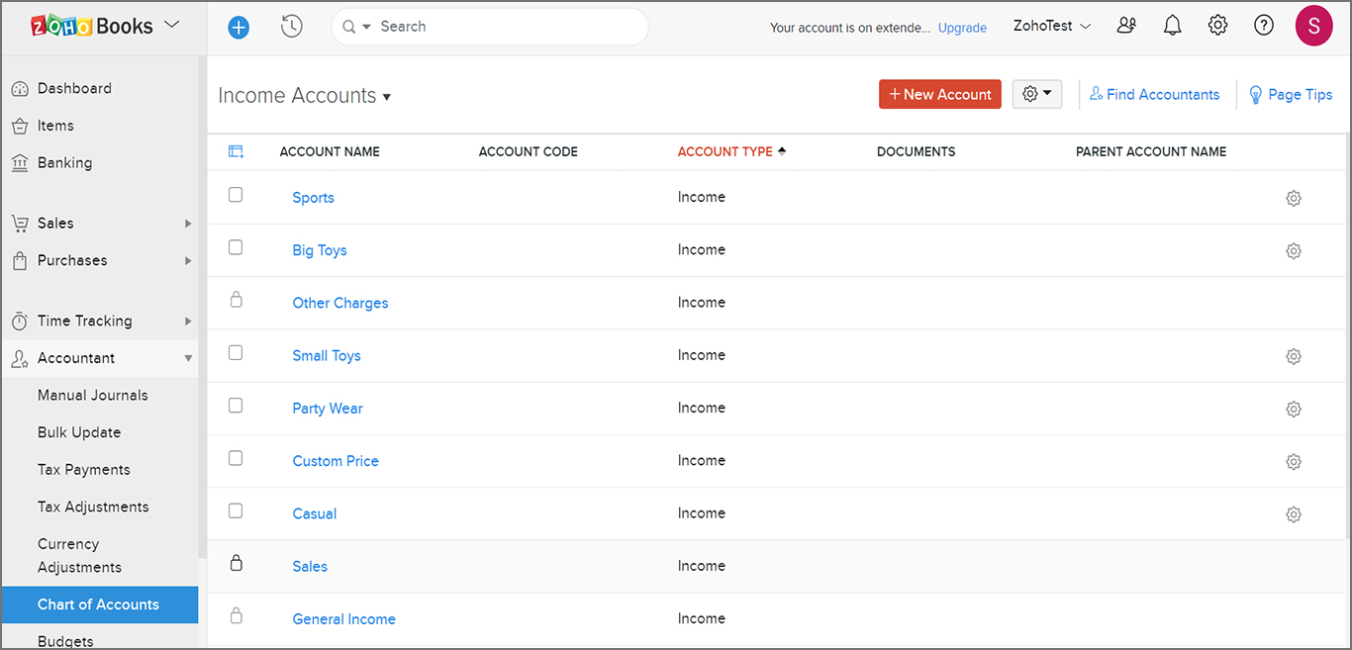Open recent activity history clock icon
Image resolution: width=1352 pixels, height=650 pixels.
coord(291,27)
